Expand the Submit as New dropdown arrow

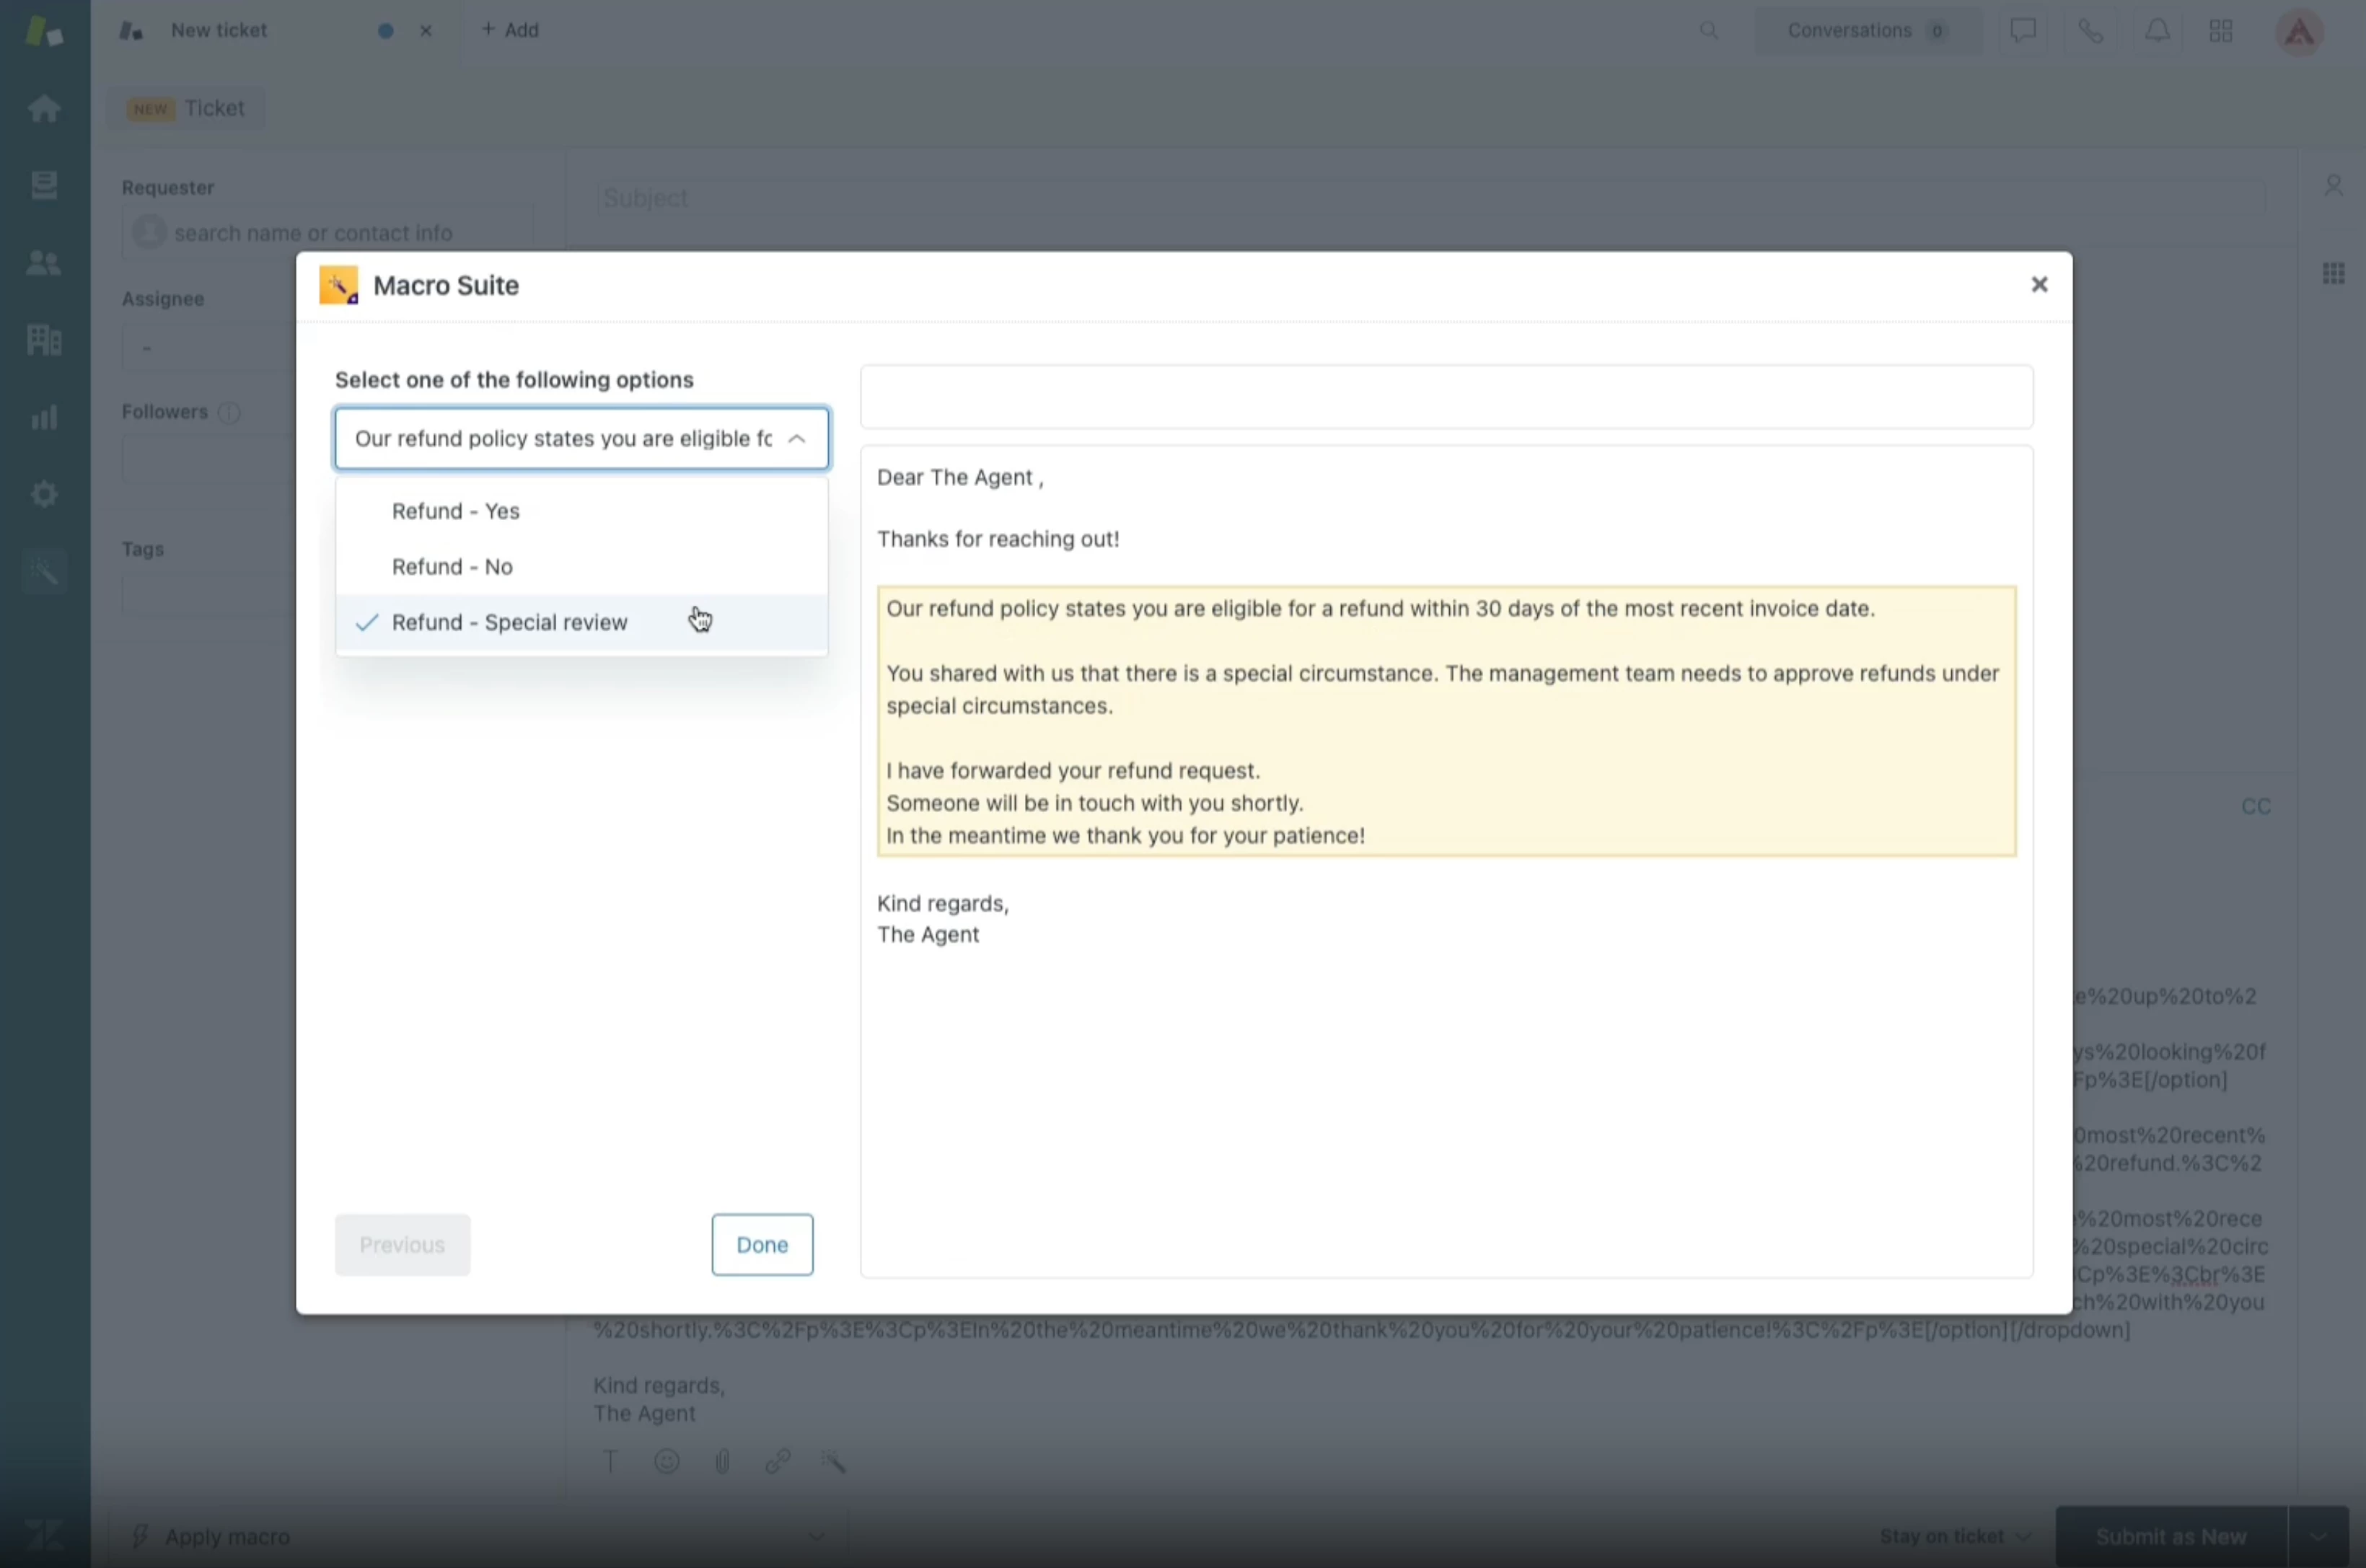click(x=2318, y=1536)
